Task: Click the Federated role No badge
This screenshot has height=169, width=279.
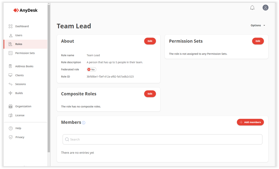Action: [91, 69]
